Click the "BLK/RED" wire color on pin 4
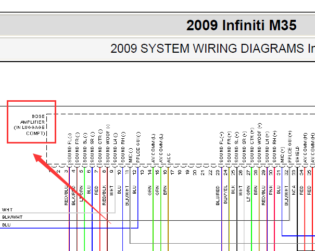Viewport: 315px width, 251px height. click(x=73, y=196)
